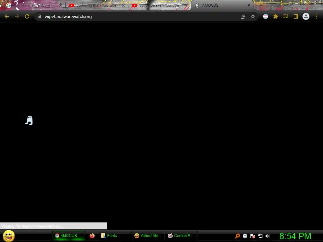323x242 pixels.
Task: Launch Firefox from the taskbar
Action: 92,236
